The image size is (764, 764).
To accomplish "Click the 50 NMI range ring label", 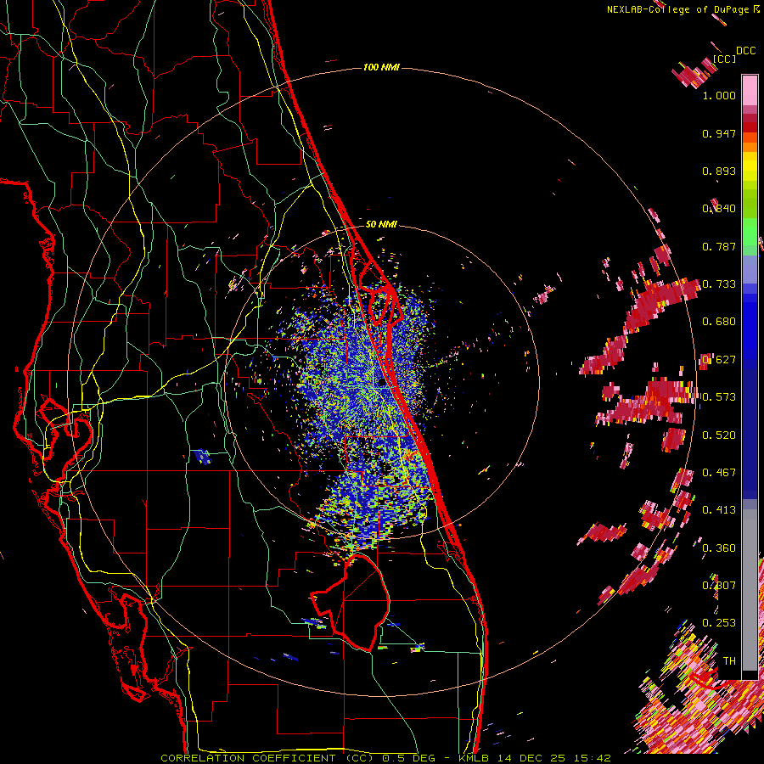I will pos(381,224).
